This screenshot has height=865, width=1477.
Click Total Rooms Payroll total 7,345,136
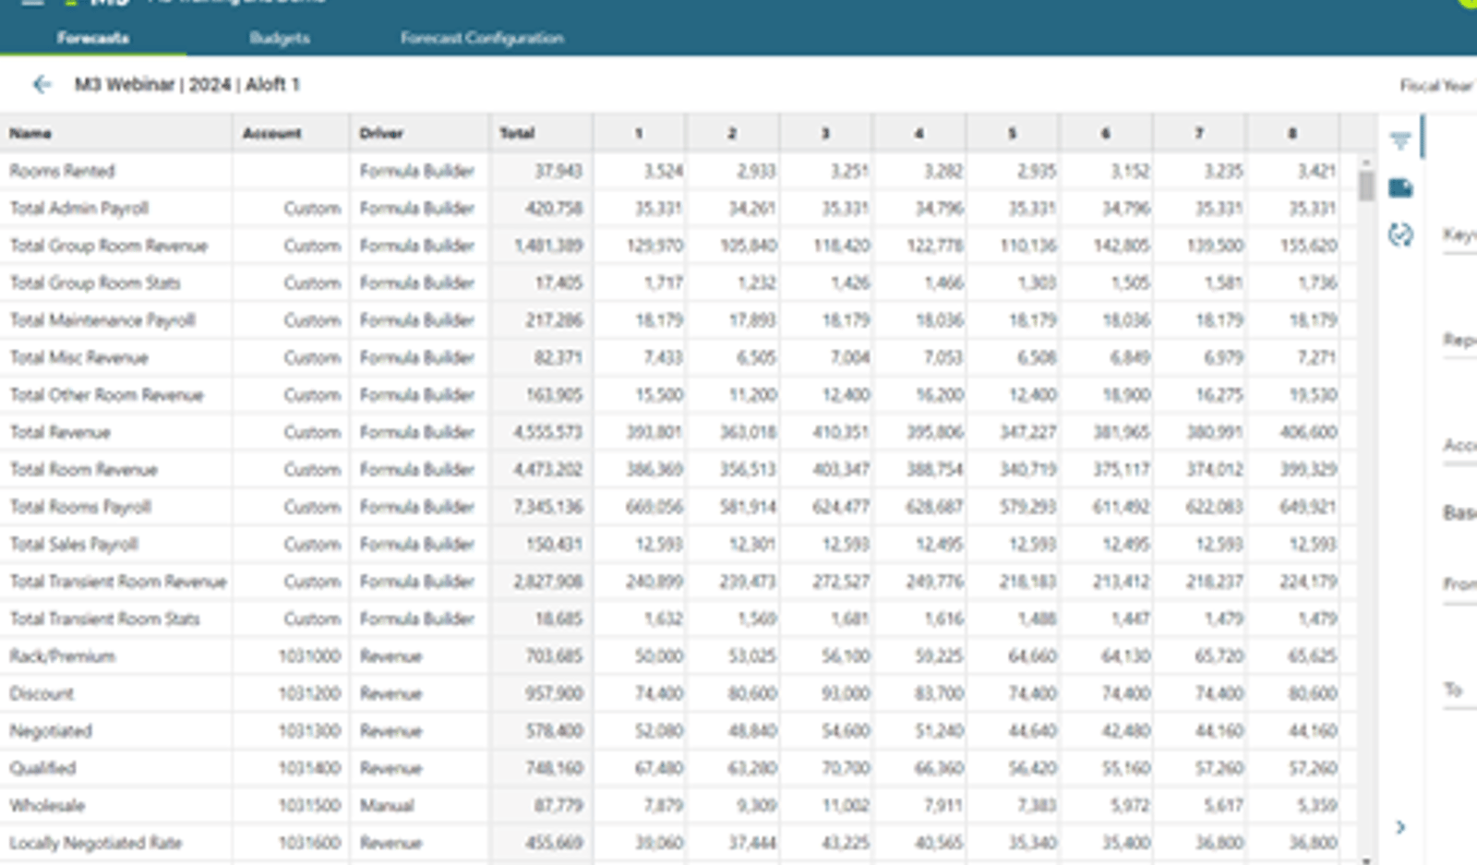(x=547, y=507)
